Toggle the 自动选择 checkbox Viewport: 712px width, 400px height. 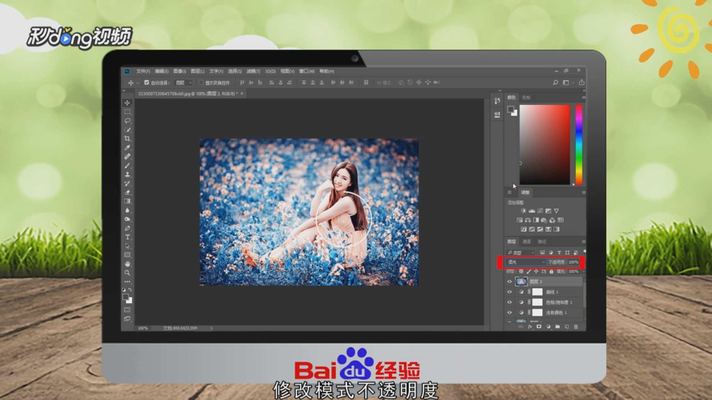147,83
